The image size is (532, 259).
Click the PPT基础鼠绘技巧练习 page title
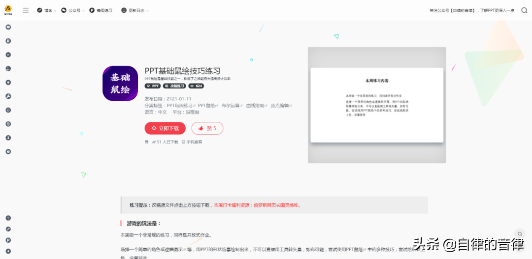pos(183,71)
